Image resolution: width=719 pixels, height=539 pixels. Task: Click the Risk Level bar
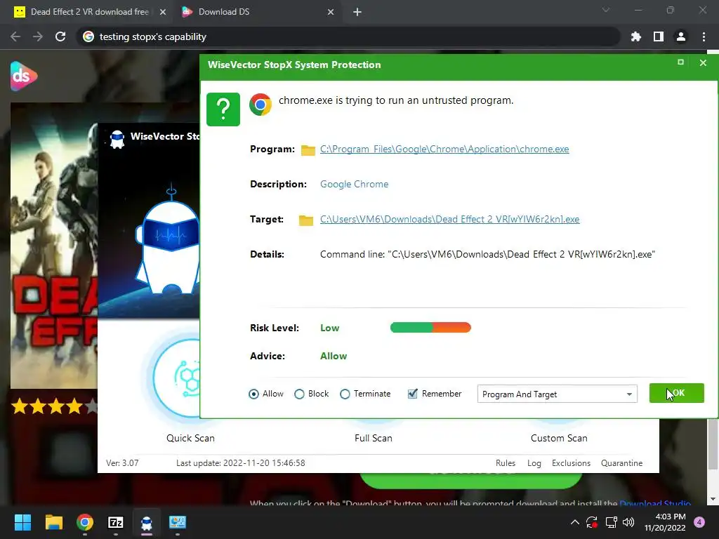pyautogui.click(x=430, y=327)
